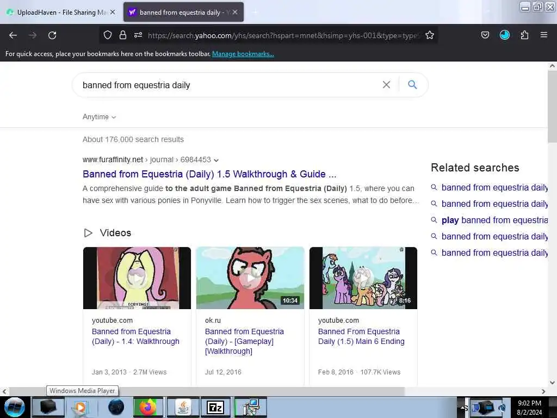Viewport: 557px width, 418px height.
Task: Click the Videos section heading
Action: (115, 233)
